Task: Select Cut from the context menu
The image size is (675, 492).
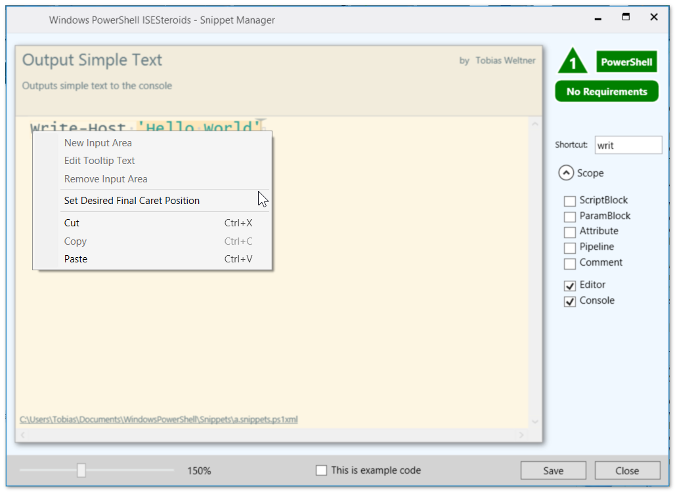Action: pyautogui.click(x=72, y=223)
